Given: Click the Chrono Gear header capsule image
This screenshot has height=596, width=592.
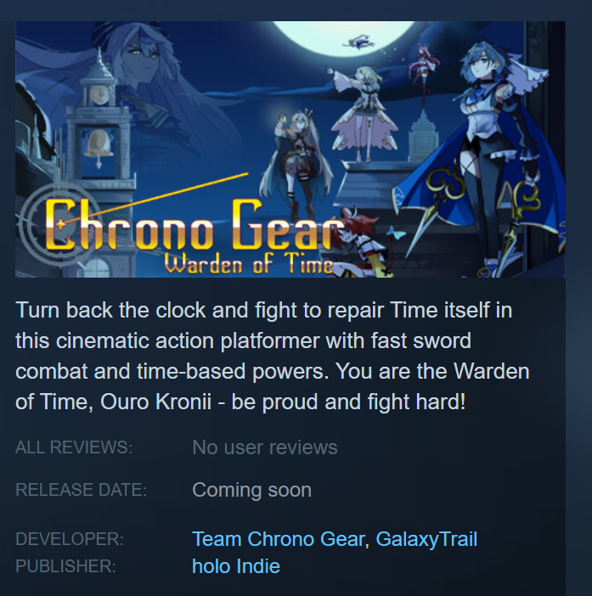Looking at the screenshot, I should 290,149.
